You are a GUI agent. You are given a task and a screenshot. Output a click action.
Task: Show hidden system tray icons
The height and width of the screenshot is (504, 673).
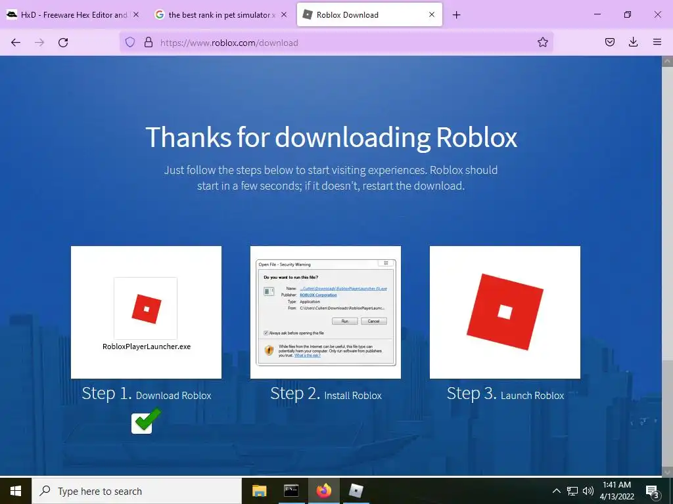556,491
